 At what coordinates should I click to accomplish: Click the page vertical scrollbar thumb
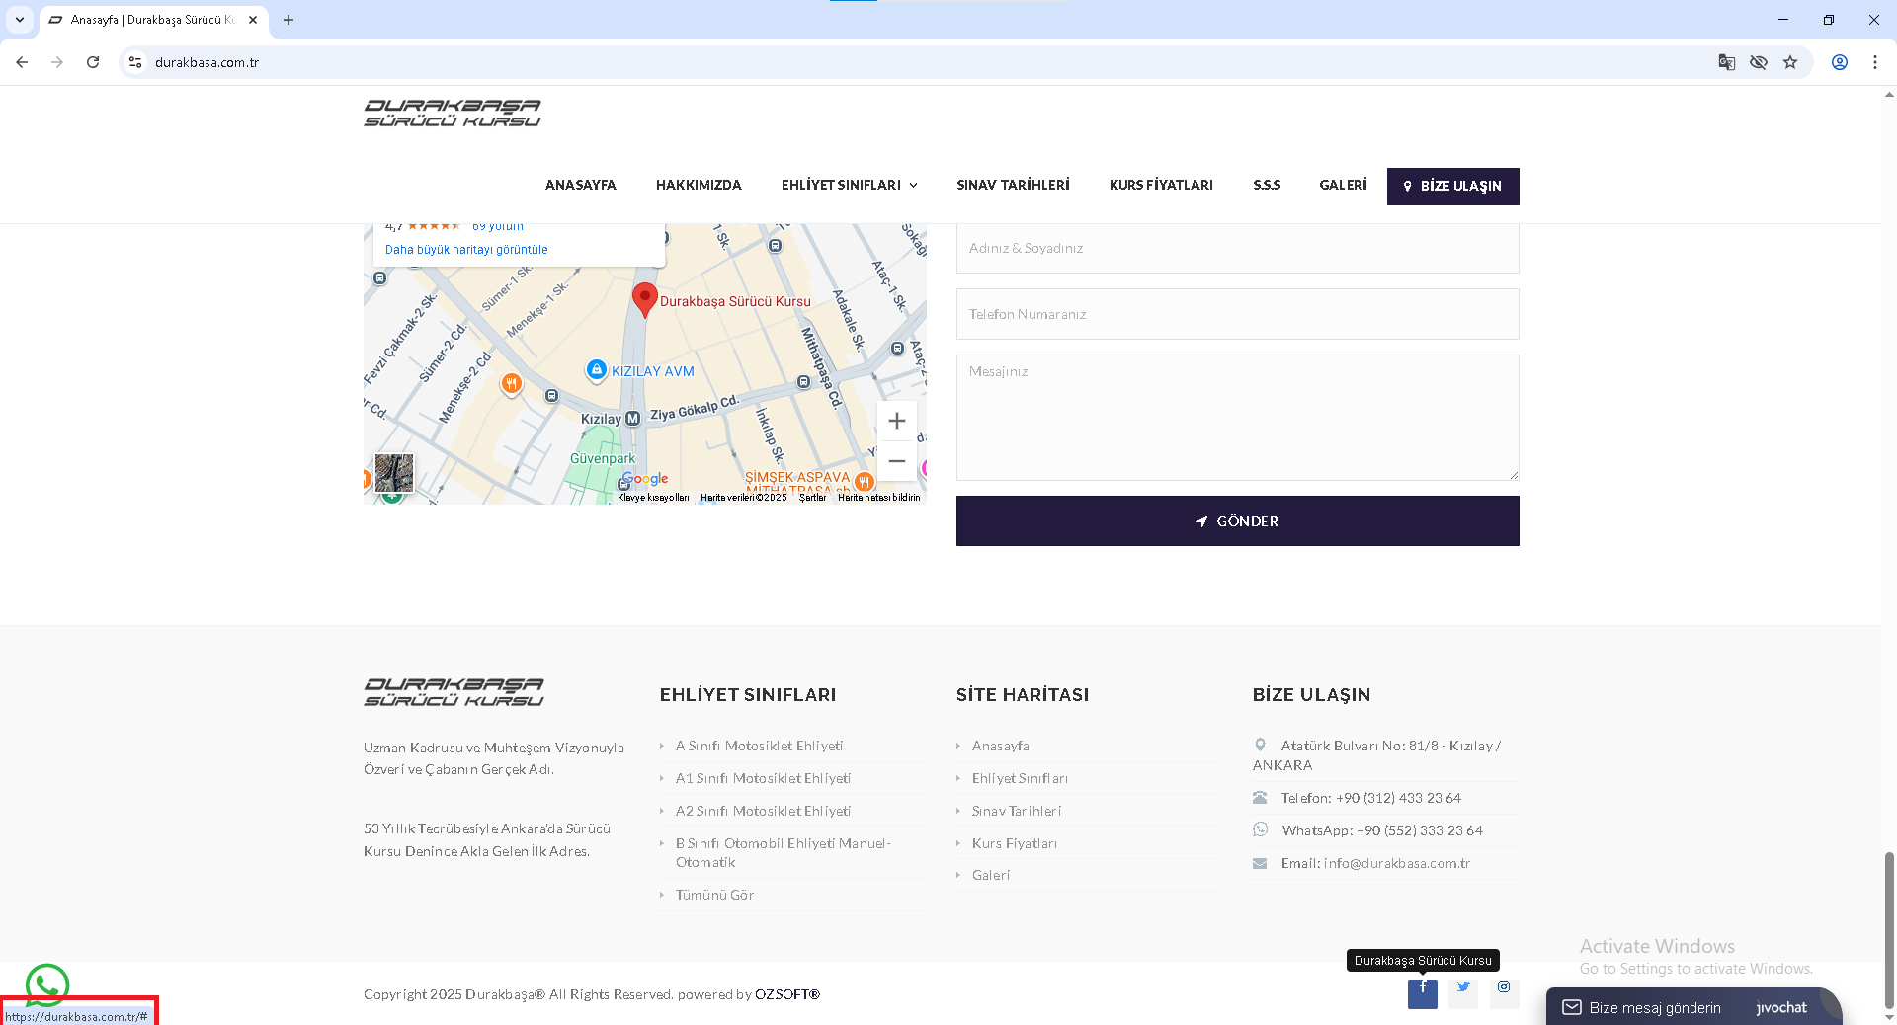coord(1889,928)
